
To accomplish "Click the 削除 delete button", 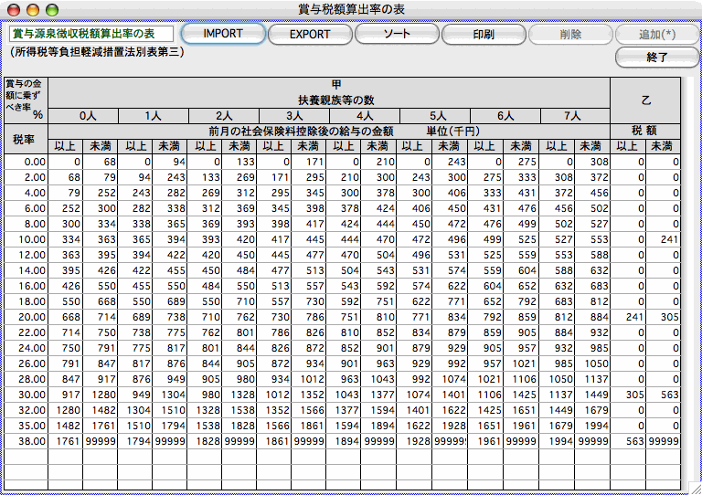I will (569, 34).
